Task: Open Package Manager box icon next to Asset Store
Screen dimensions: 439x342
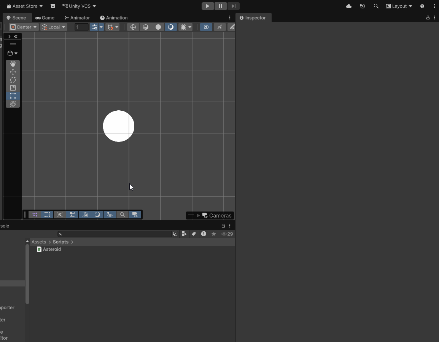Action: click(x=52, y=6)
